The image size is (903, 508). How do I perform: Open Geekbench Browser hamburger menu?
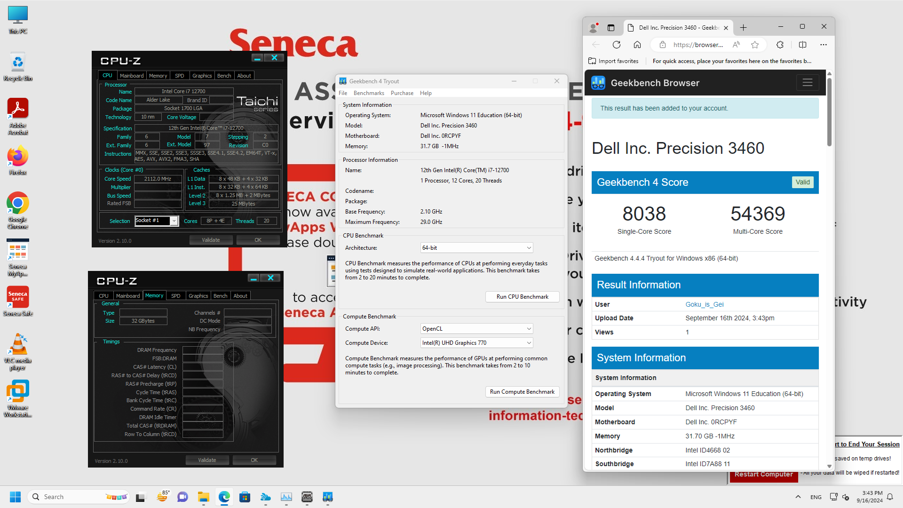pyautogui.click(x=808, y=83)
